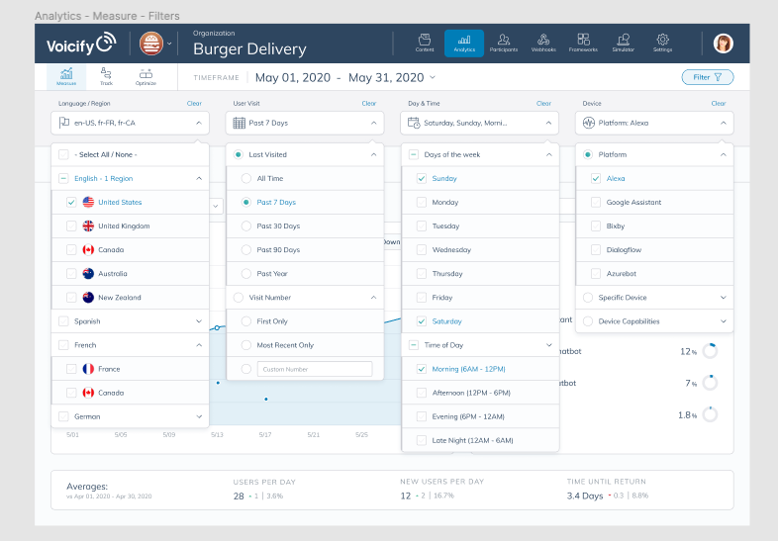The image size is (778, 541).
Task: Check the Evening (6PM - 12AM) checkbox
Action: pyautogui.click(x=422, y=416)
